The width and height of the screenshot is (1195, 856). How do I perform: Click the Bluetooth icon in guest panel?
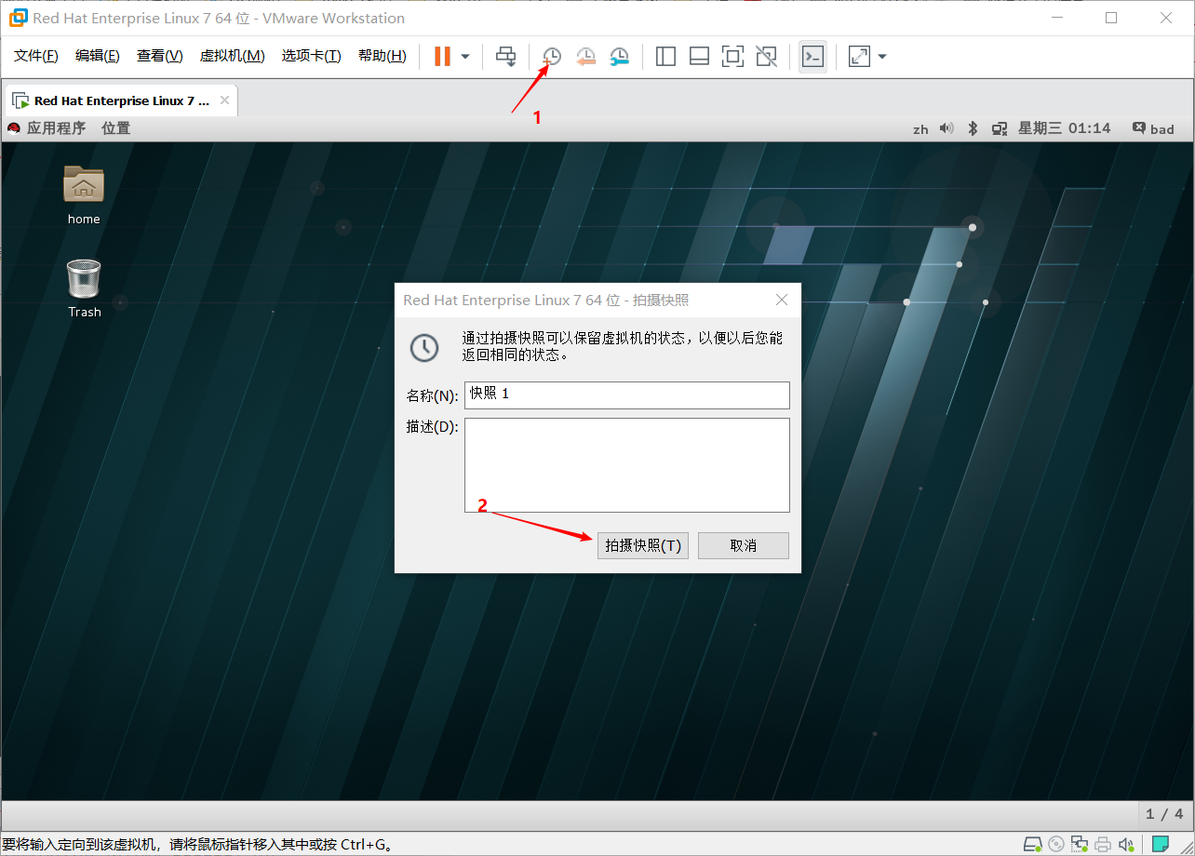click(x=973, y=128)
